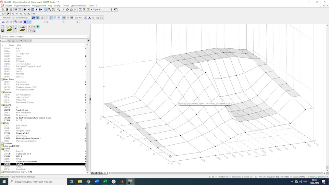Viewport: 329px width, 185px height.
Task: Toggle the FF hexadecimal format icon
Action: click(x=68, y=18)
